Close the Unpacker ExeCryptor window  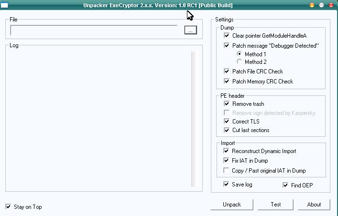click(x=330, y=5)
